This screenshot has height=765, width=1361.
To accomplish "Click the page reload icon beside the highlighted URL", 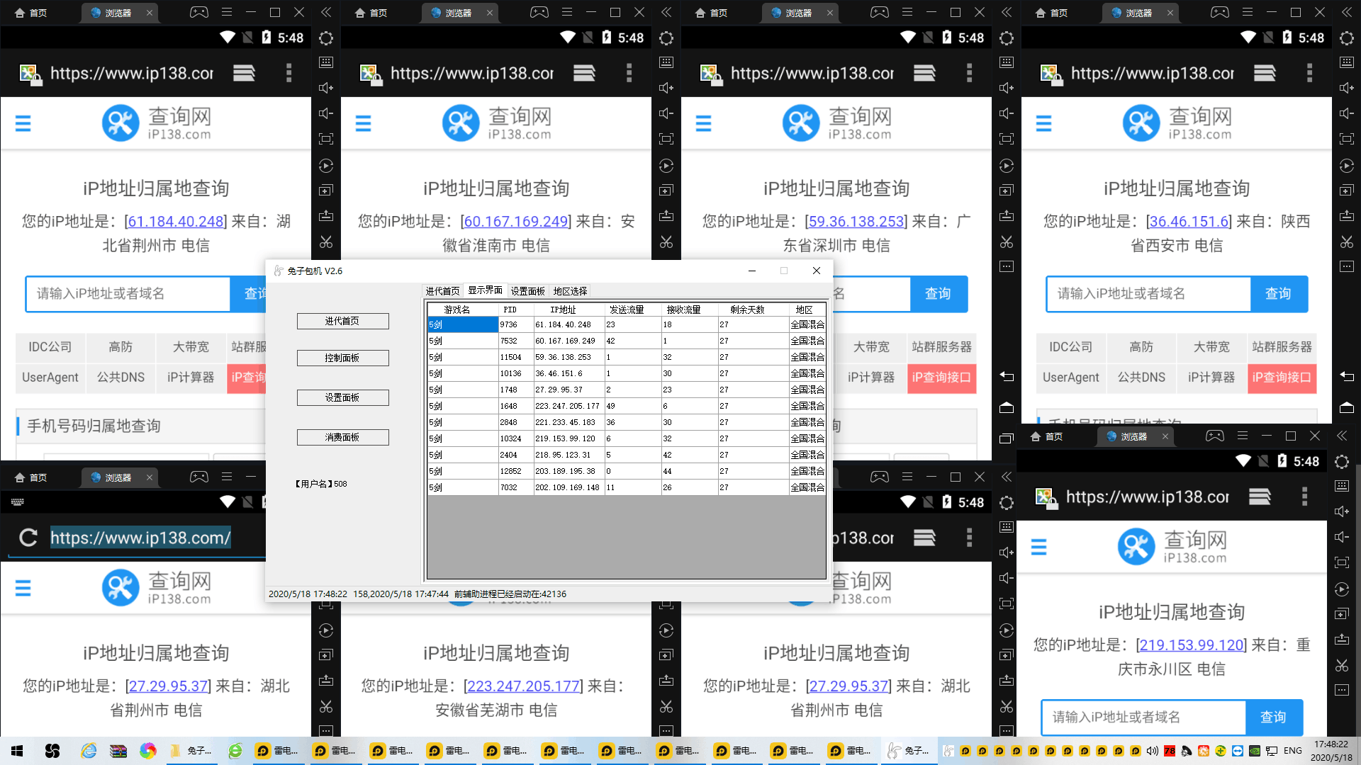I will (x=28, y=538).
